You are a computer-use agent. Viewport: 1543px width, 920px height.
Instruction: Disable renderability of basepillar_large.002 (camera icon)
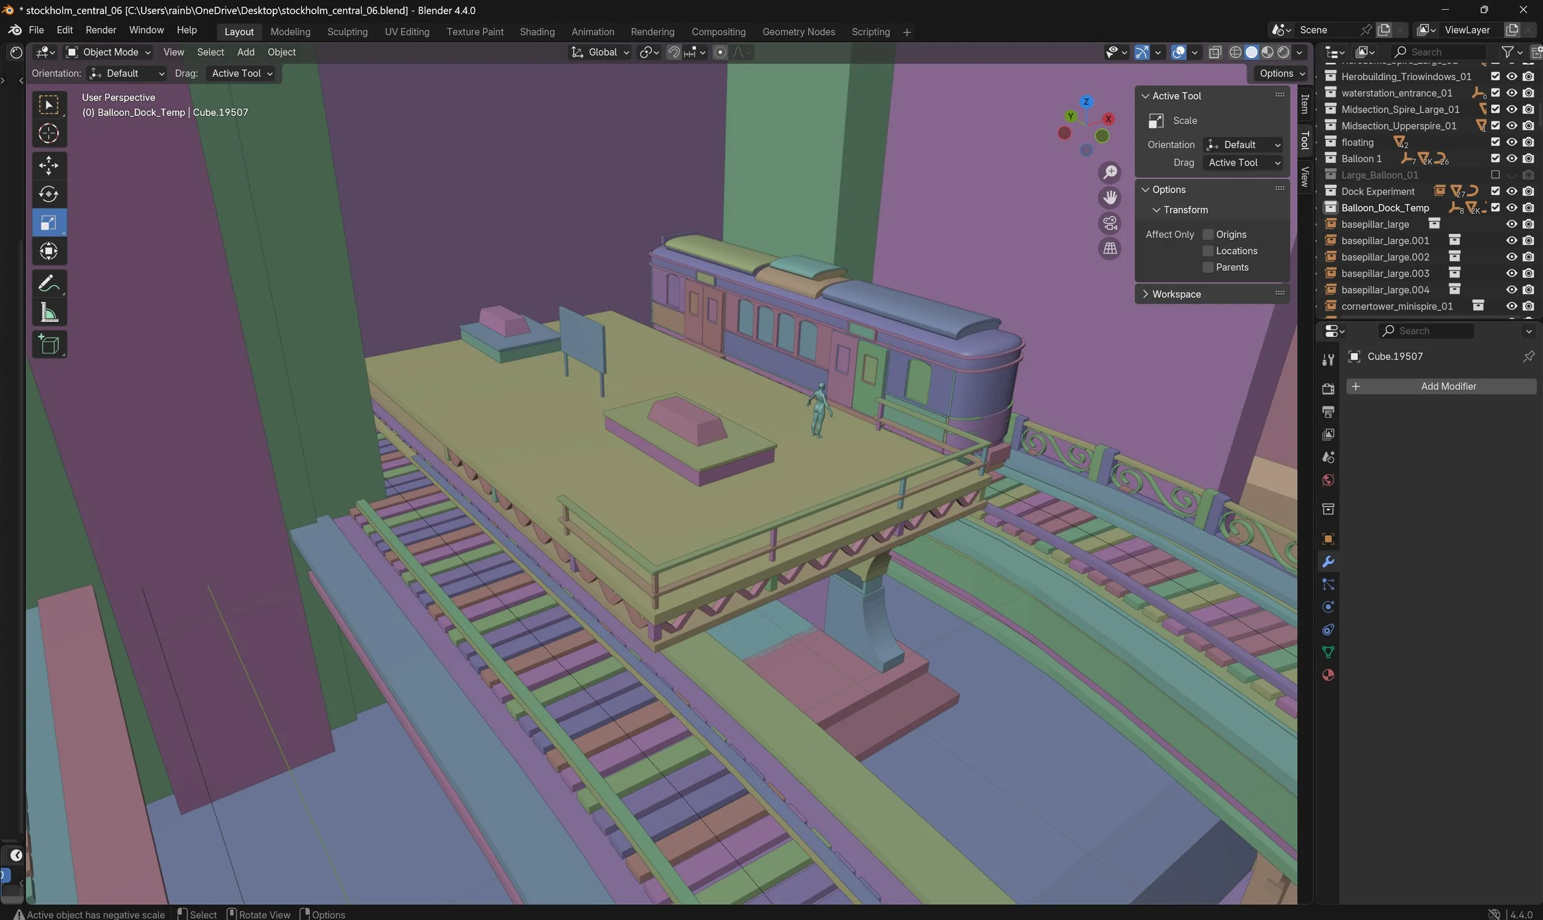click(1528, 256)
